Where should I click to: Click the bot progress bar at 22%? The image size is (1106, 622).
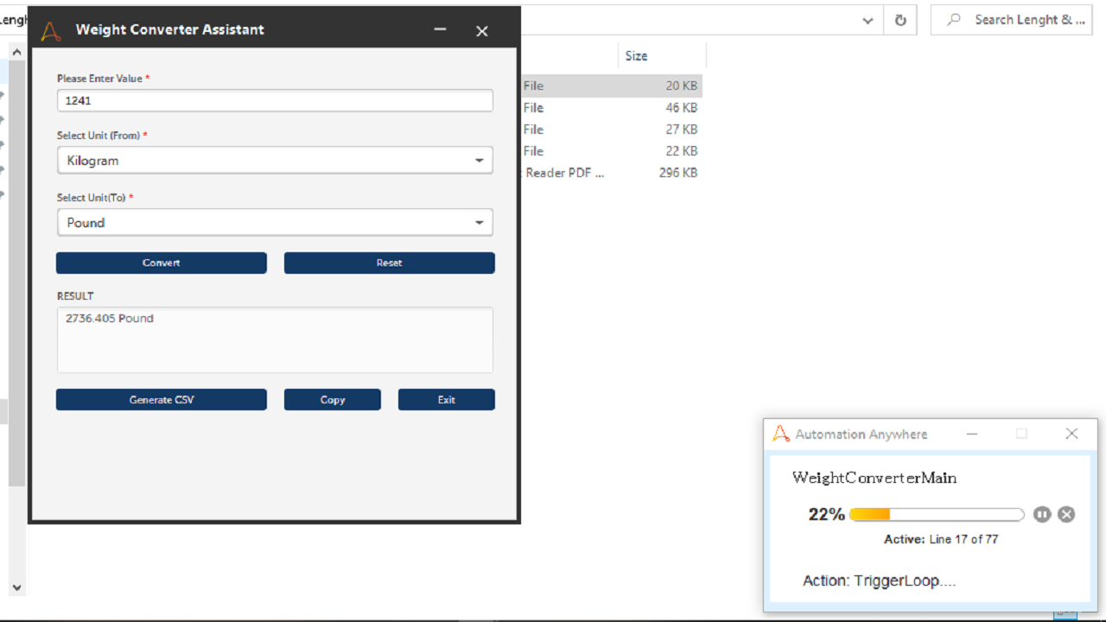[938, 515]
